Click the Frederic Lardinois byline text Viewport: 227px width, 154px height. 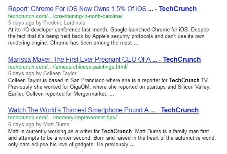click(x=47, y=22)
